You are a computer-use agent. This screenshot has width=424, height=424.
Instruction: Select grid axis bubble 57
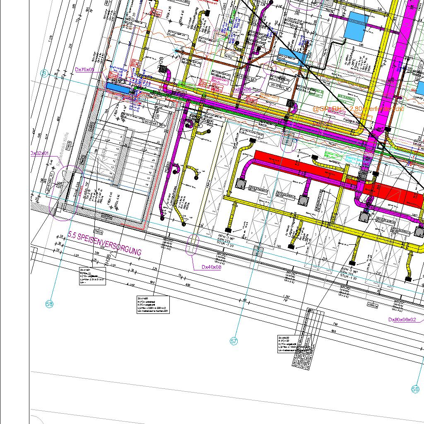click(x=234, y=341)
